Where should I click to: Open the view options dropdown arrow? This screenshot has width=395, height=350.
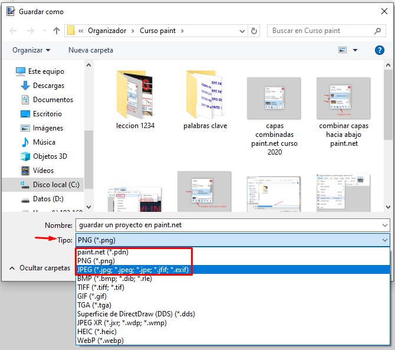[x=355, y=50]
